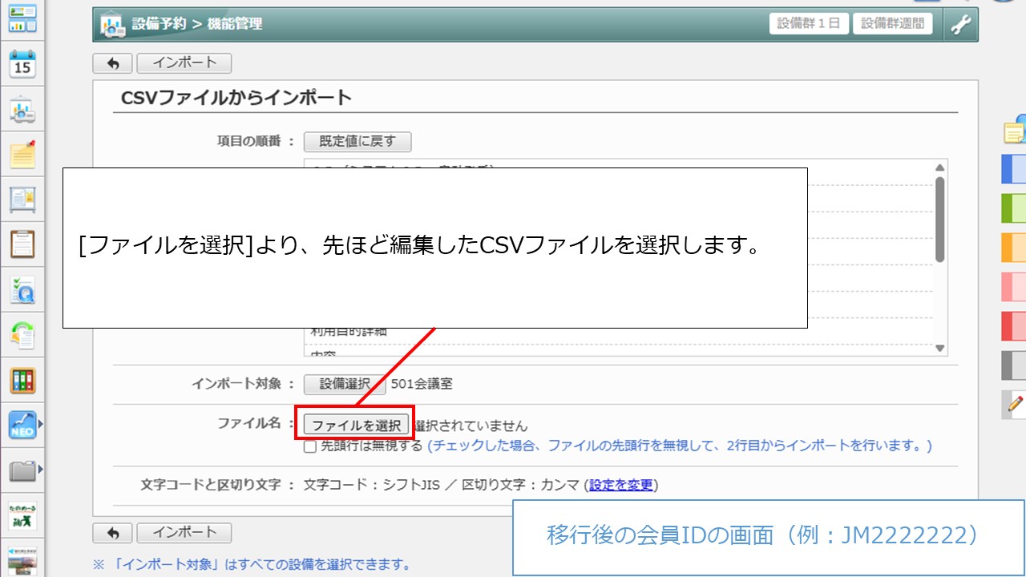This screenshot has height=577, width=1026.
Task: Tick the 先頭行は無視する checkbox
Action: tap(310, 446)
